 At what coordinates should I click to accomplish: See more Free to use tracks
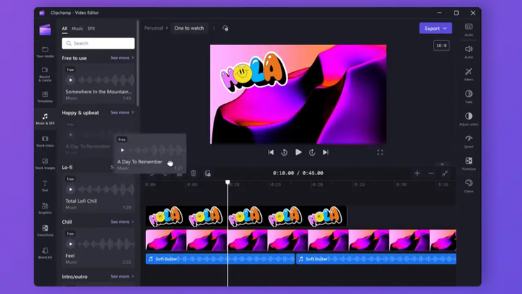(x=122, y=58)
